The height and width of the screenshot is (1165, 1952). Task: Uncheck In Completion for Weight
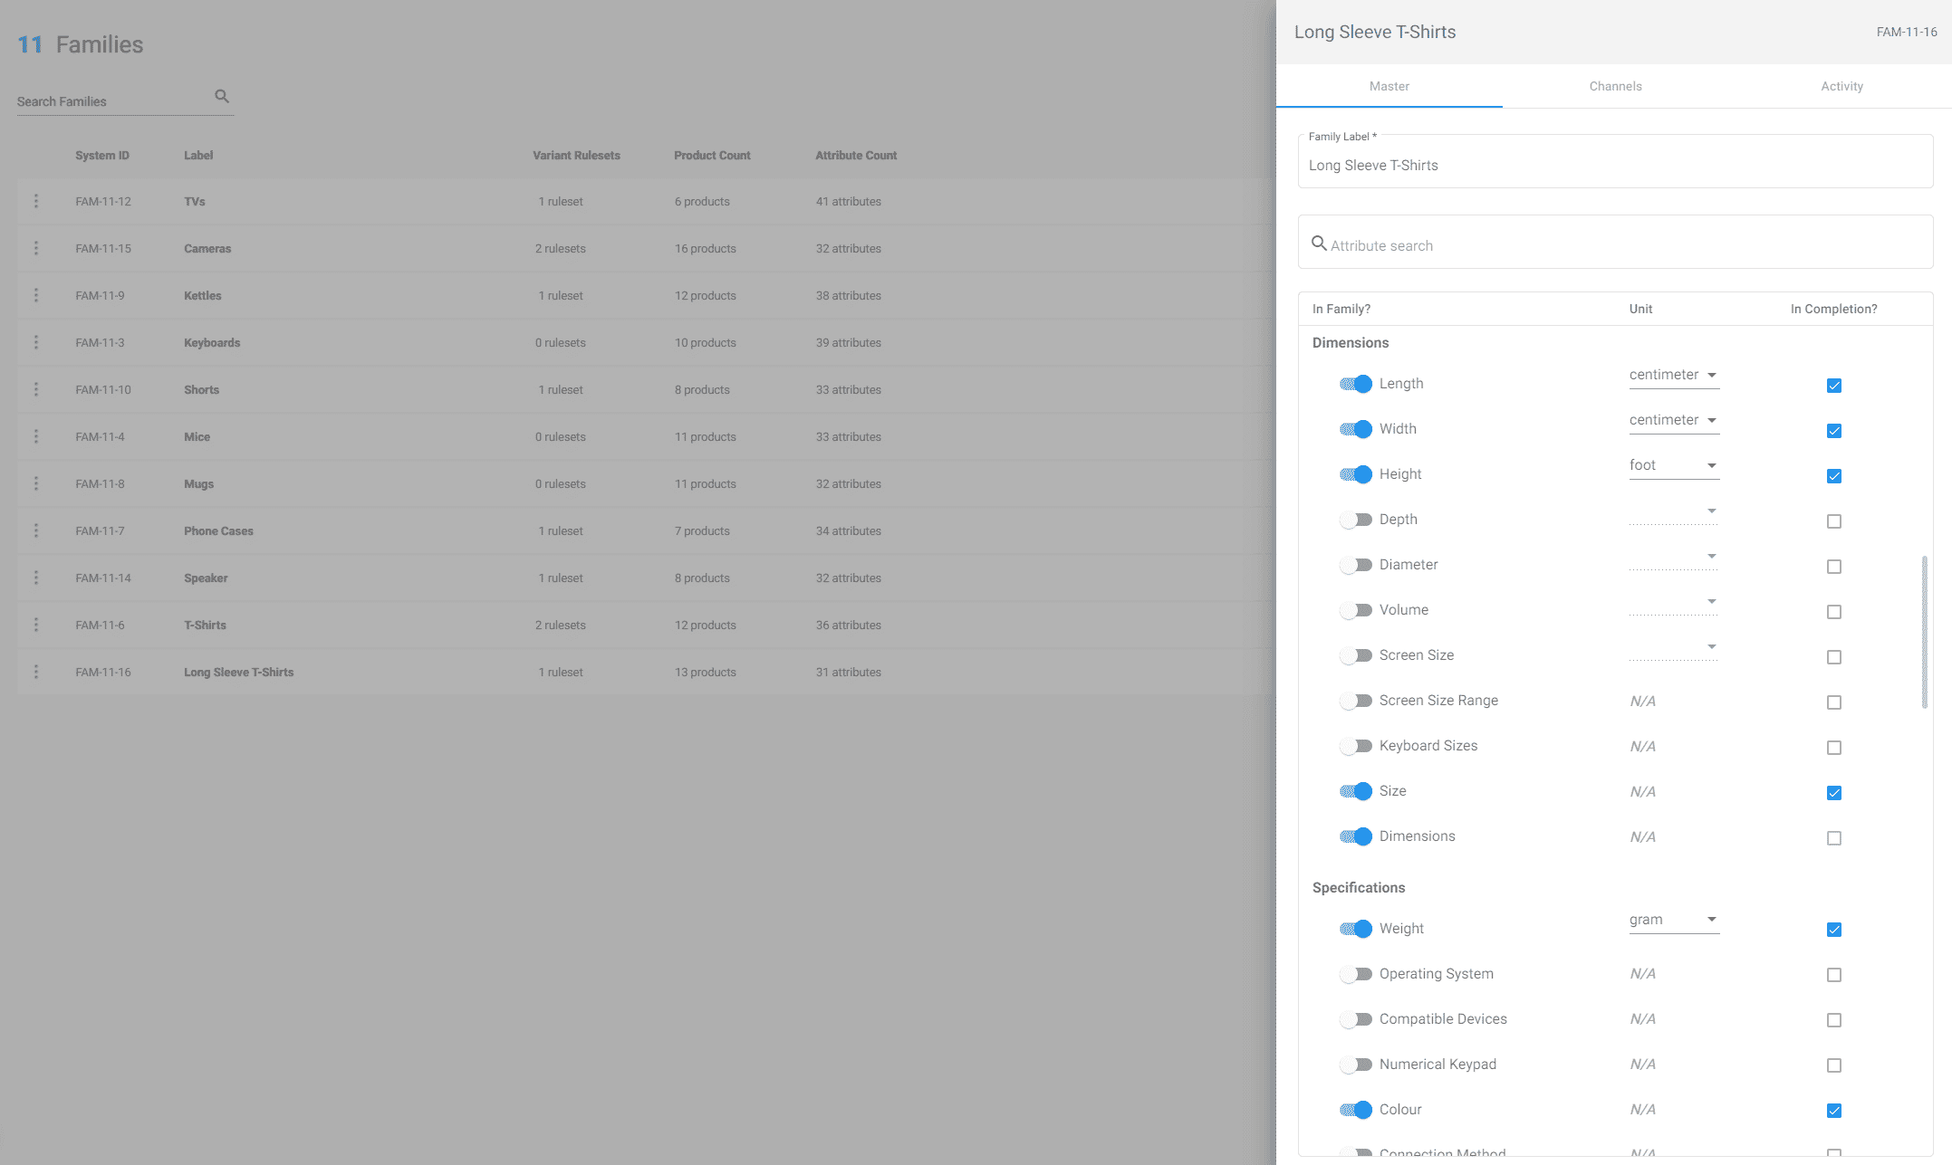point(1834,930)
